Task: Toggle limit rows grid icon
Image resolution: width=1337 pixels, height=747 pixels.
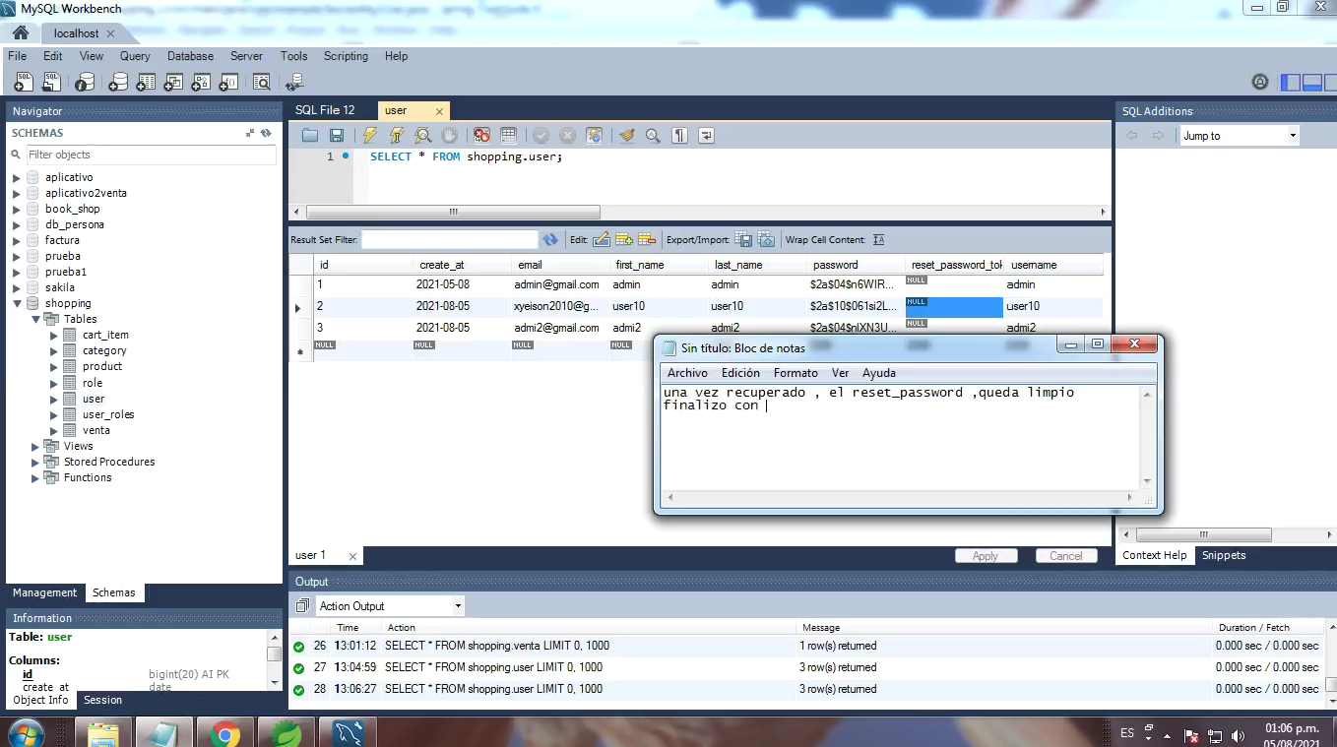Action: tap(509, 136)
